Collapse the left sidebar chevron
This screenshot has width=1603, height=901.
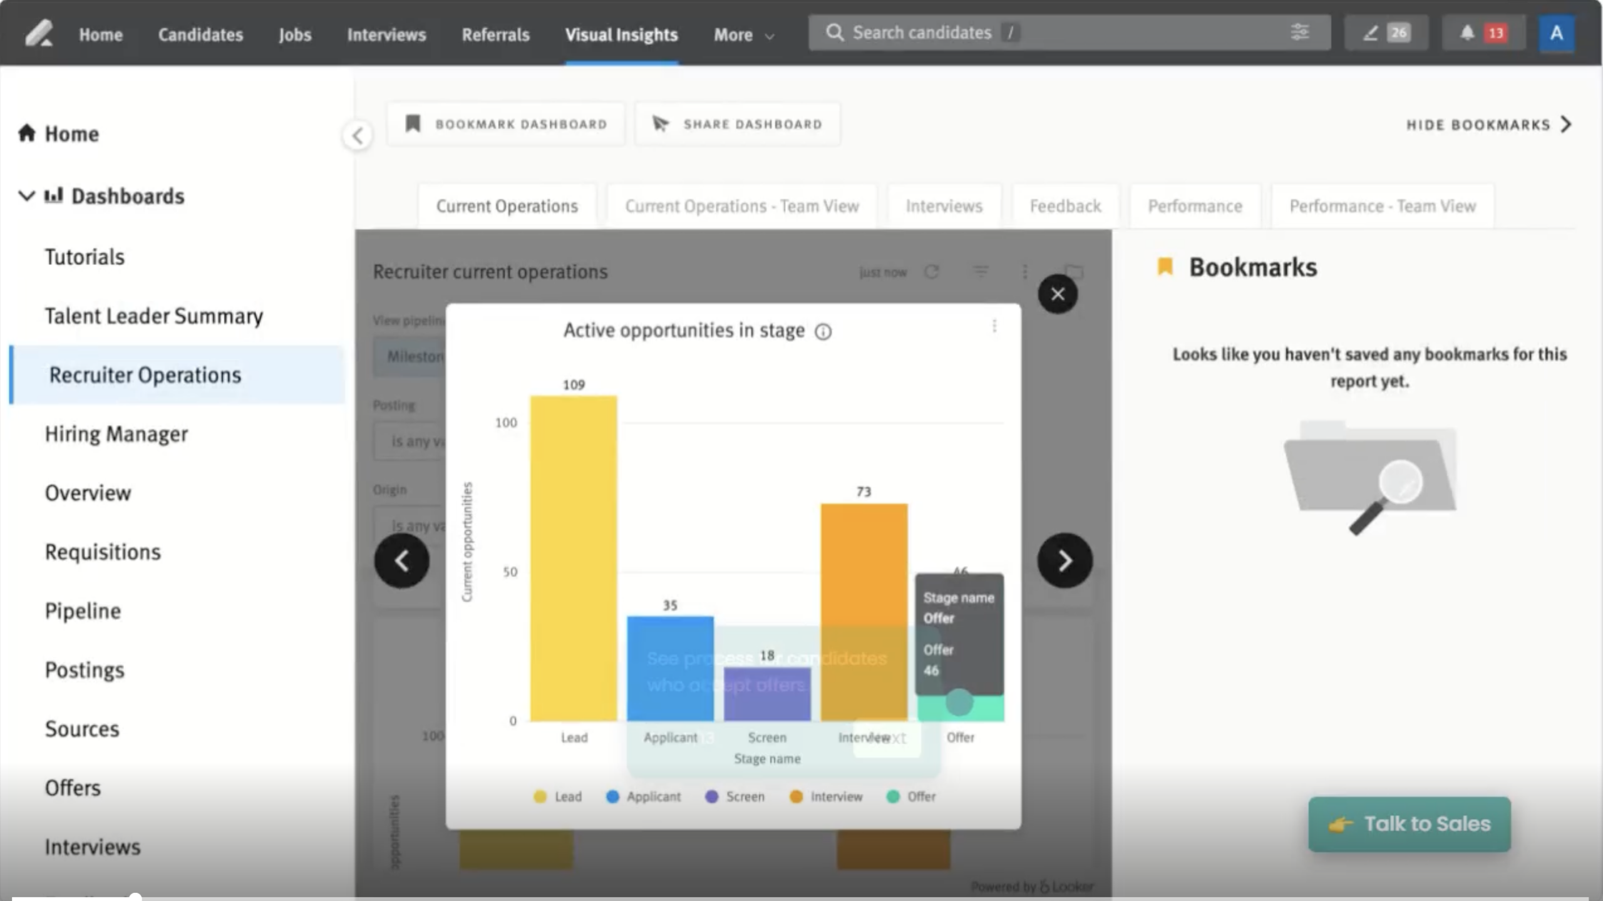(x=358, y=135)
